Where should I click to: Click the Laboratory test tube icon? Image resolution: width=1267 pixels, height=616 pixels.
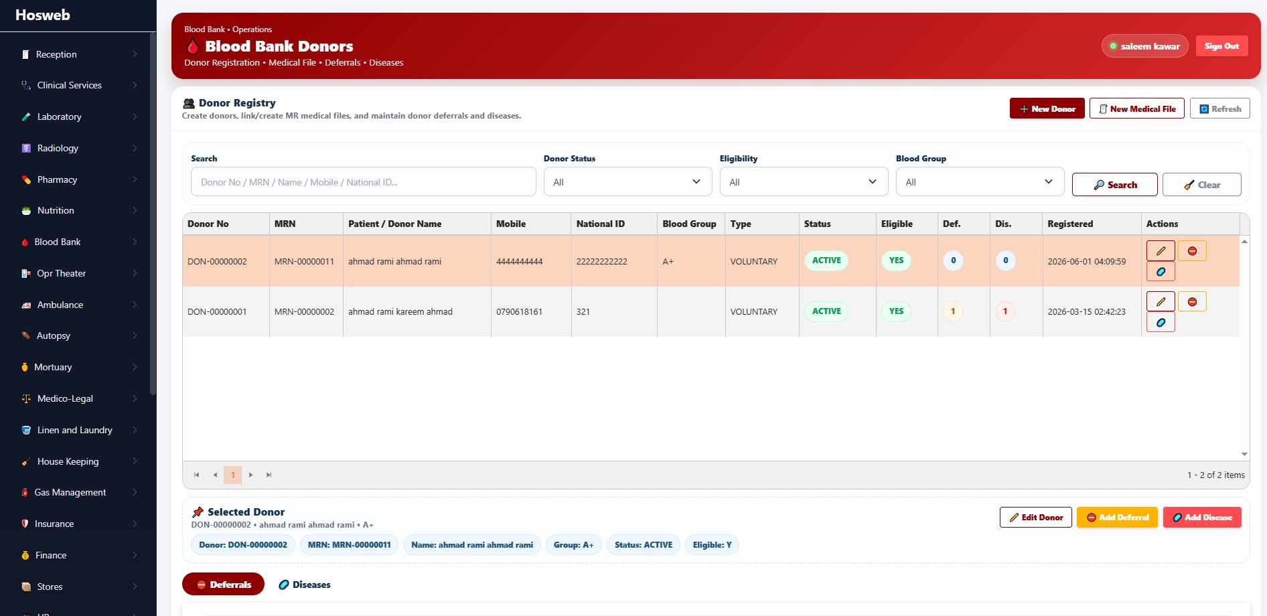[26, 117]
